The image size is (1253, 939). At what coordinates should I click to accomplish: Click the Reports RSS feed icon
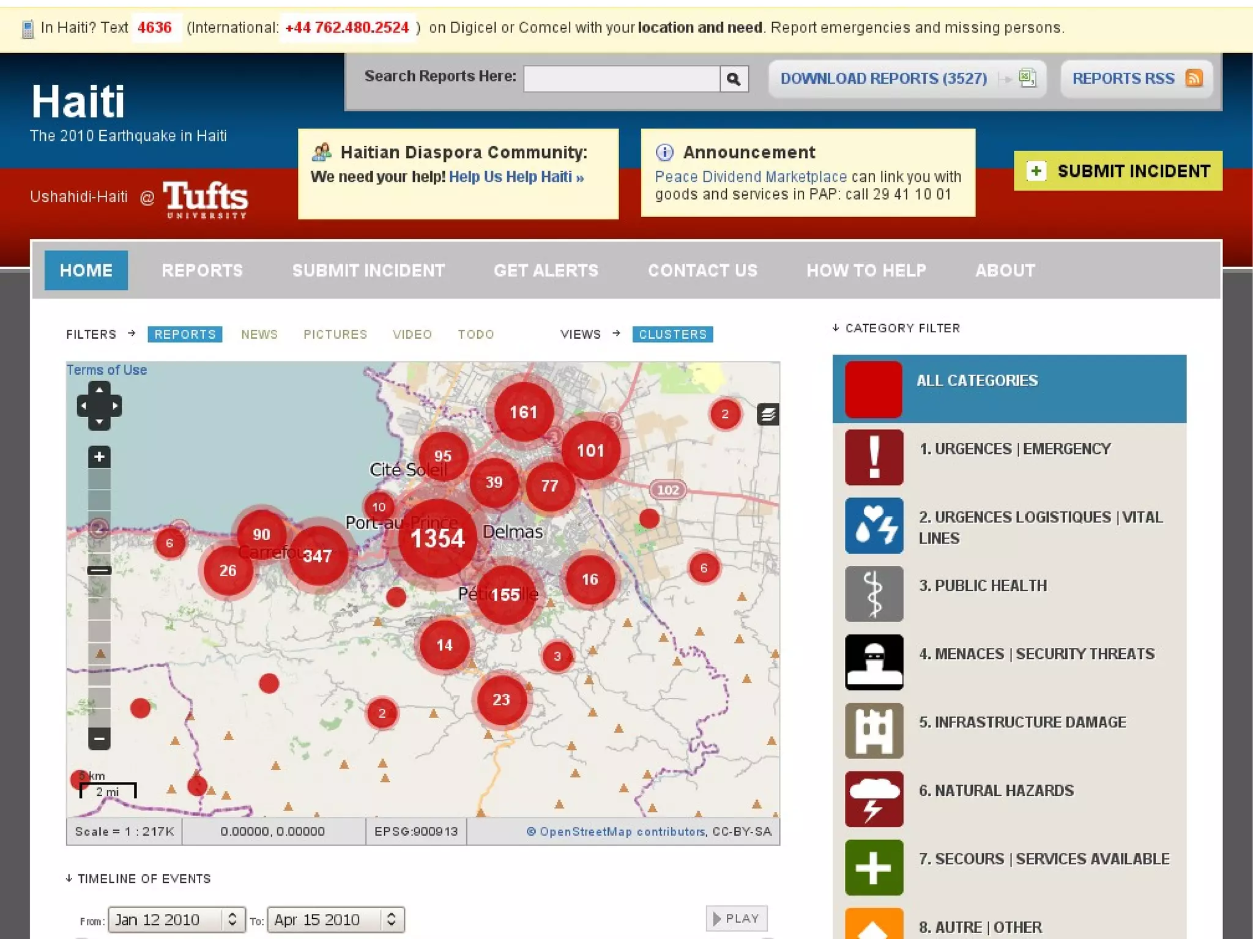[x=1194, y=78]
